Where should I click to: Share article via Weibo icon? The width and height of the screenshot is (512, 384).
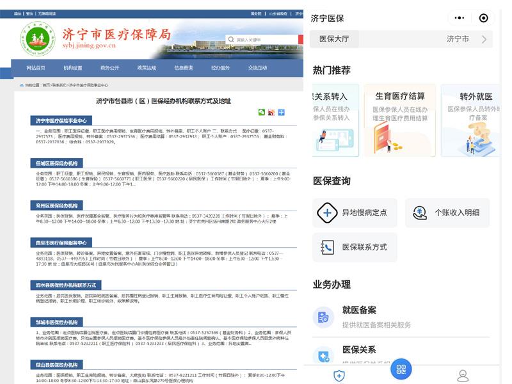(x=271, y=113)
